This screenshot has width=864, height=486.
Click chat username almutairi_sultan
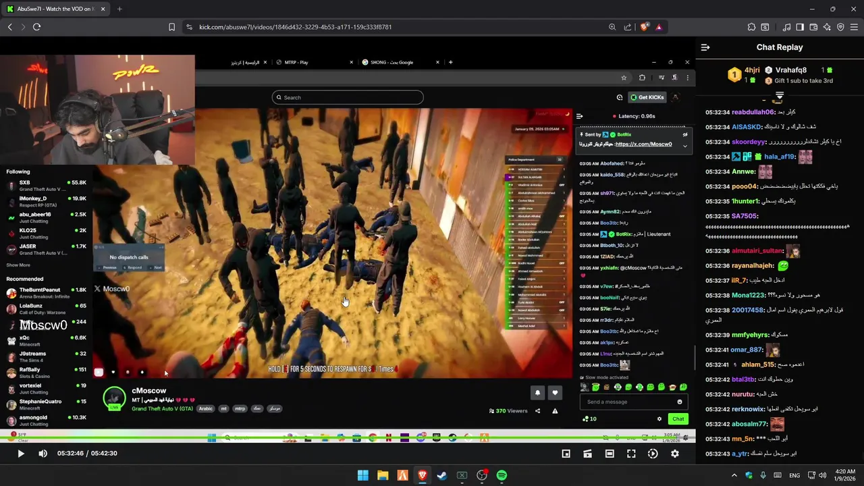[757, 251]
